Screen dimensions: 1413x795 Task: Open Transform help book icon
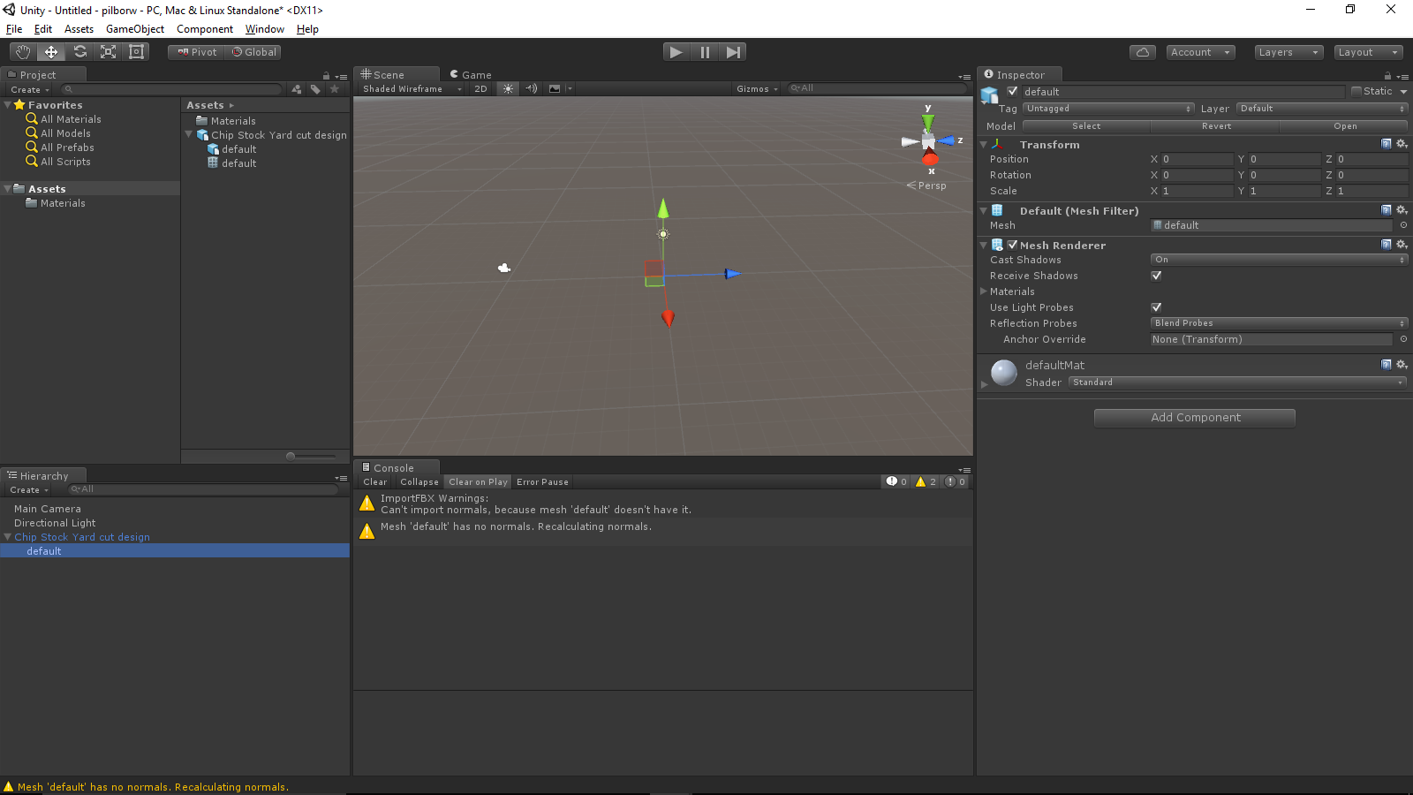click(x=1387, y=144)
